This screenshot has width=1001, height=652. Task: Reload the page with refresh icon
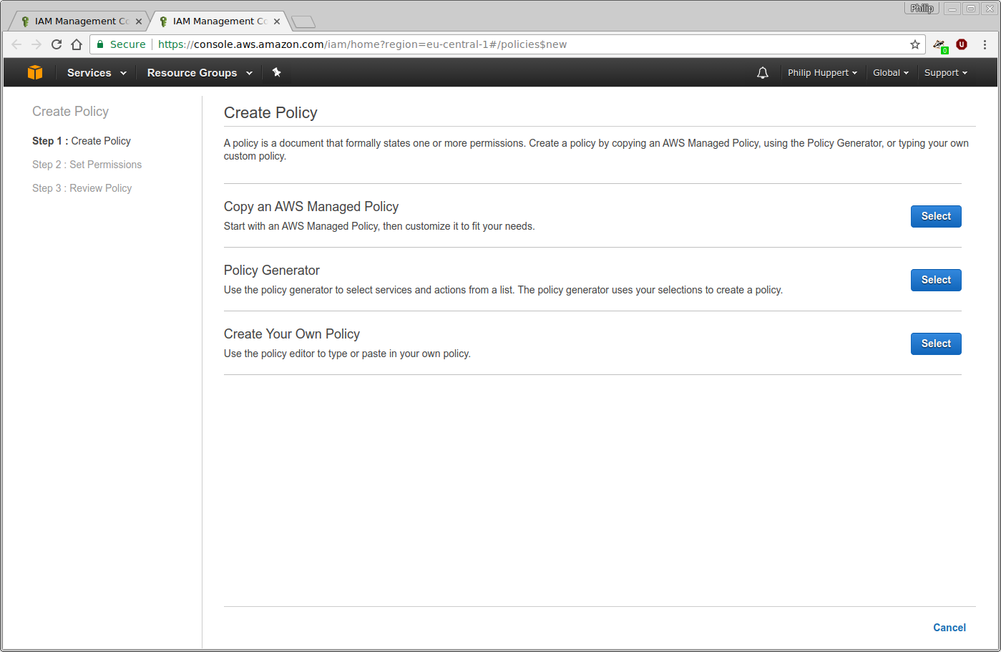pos(57,44)
